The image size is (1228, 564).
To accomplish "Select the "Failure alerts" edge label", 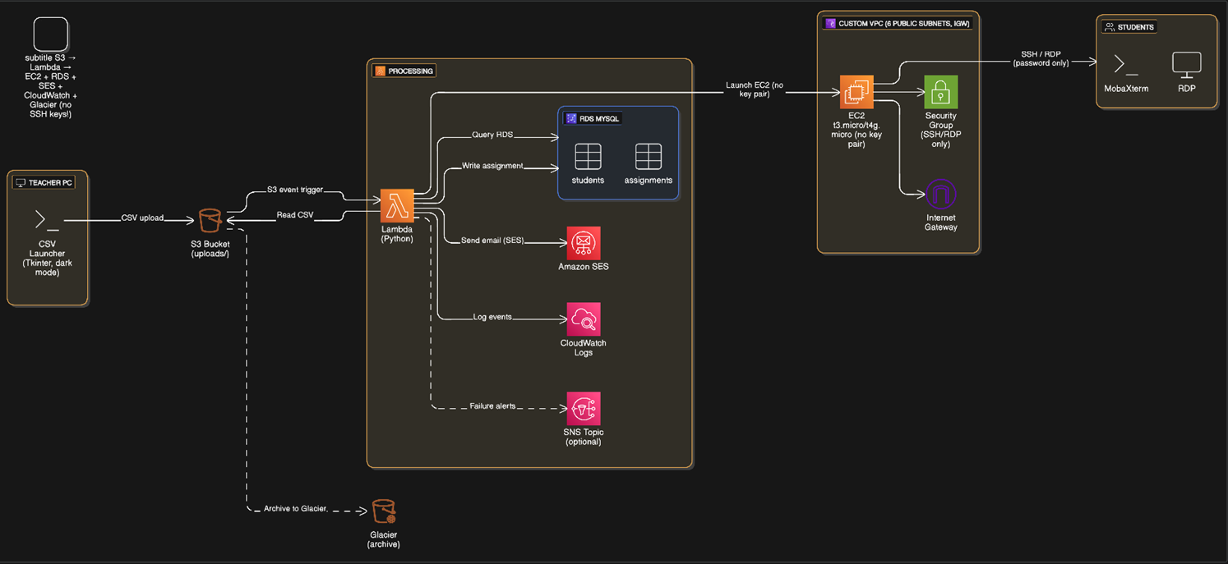I will click(492, 406).
